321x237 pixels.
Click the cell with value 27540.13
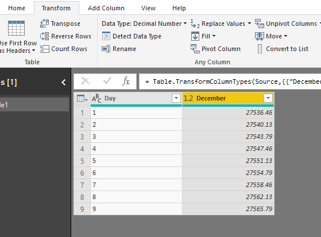point(228,125)
